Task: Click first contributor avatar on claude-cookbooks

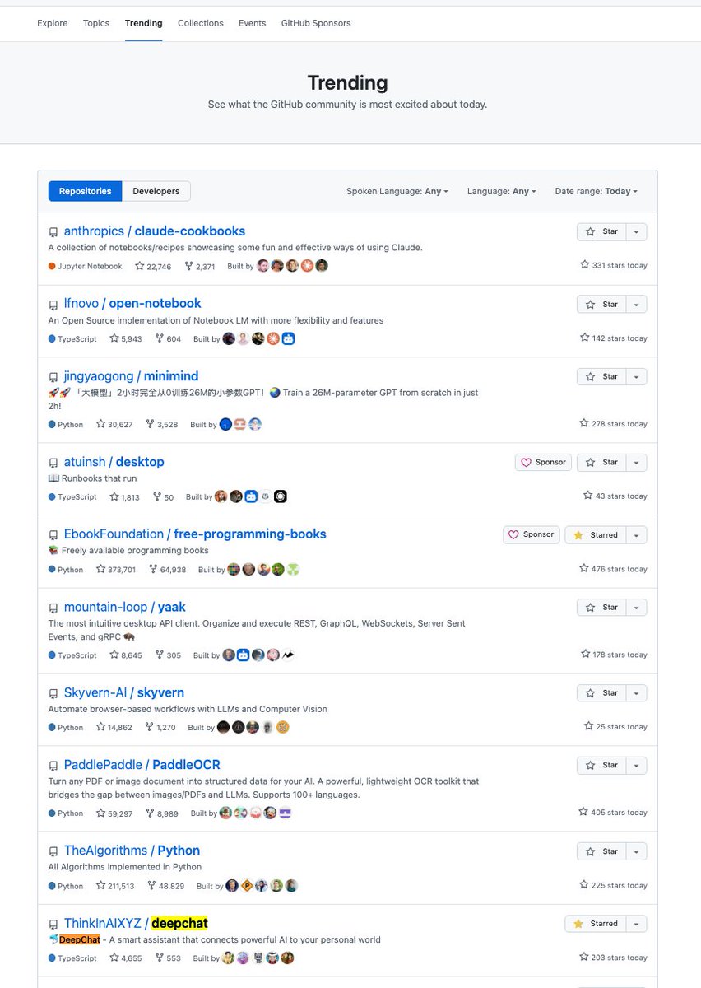Action: click(263, 266)
